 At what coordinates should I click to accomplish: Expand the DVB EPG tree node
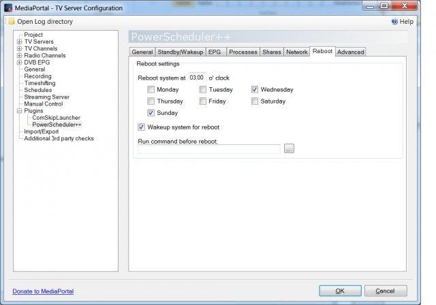pos(19,63)
